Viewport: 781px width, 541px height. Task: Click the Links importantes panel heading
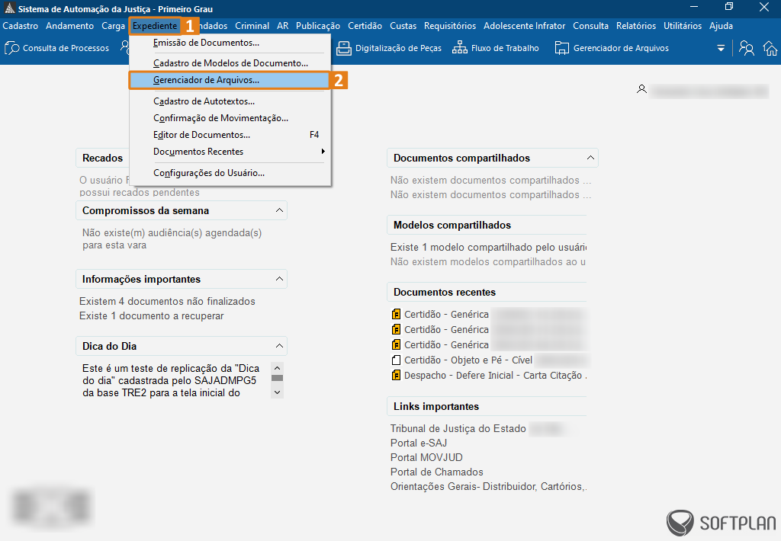[x=436, y=407]
